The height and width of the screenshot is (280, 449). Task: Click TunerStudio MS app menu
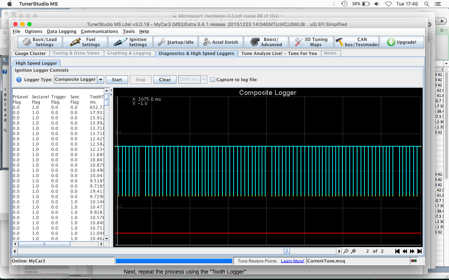[39, 4]
